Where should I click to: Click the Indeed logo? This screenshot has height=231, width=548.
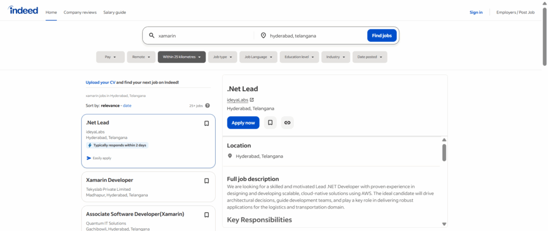click(x=23, y=11)
